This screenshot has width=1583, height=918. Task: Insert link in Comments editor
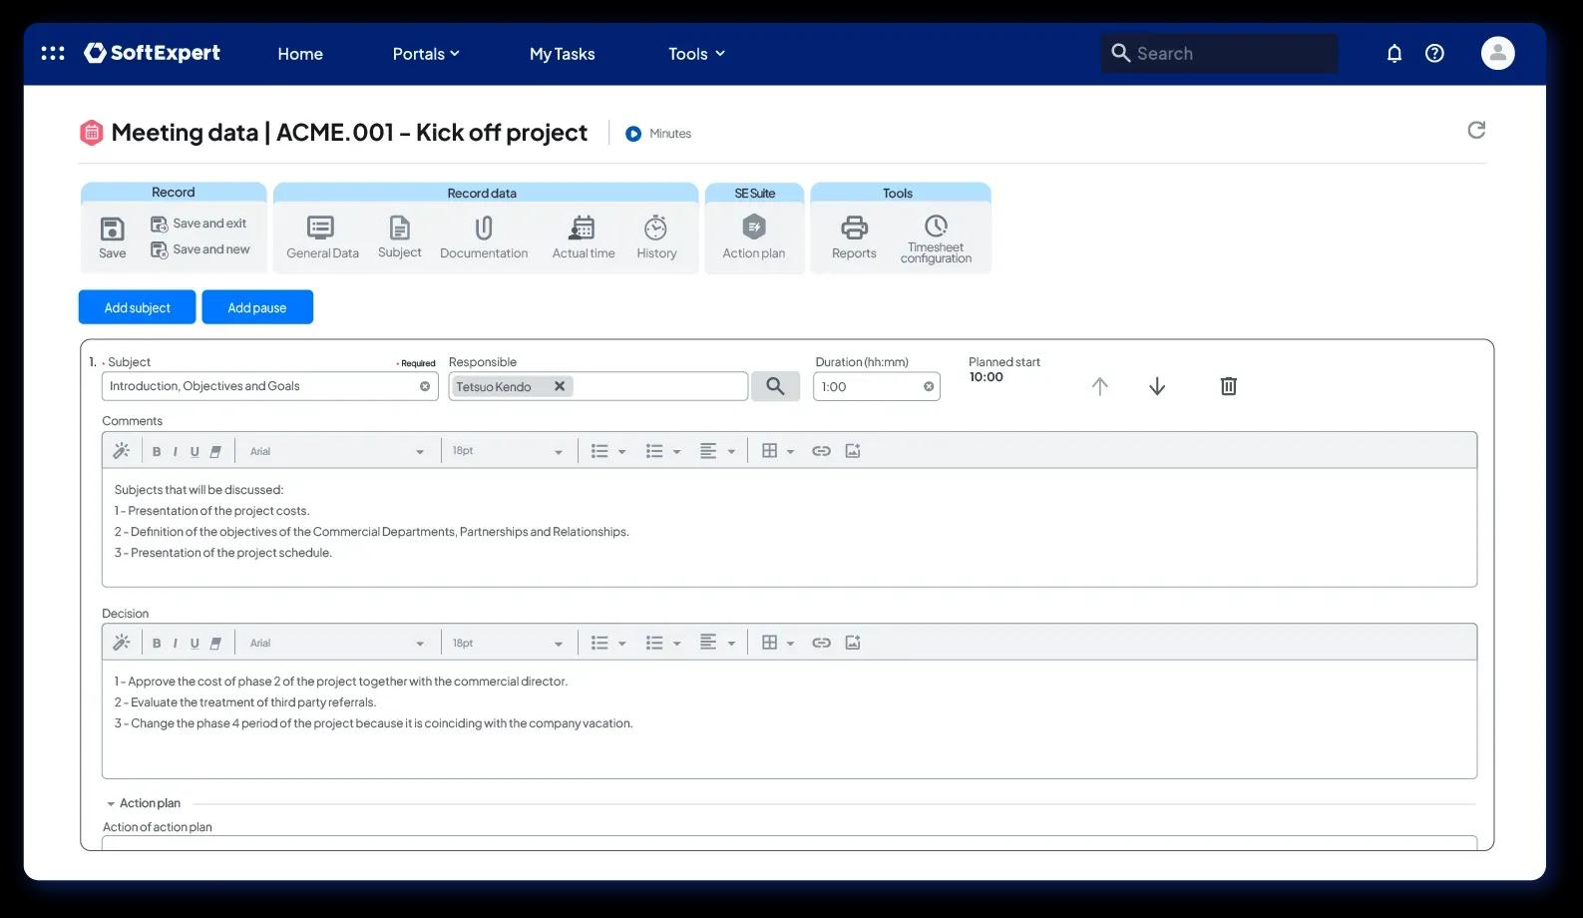(821, 451)
